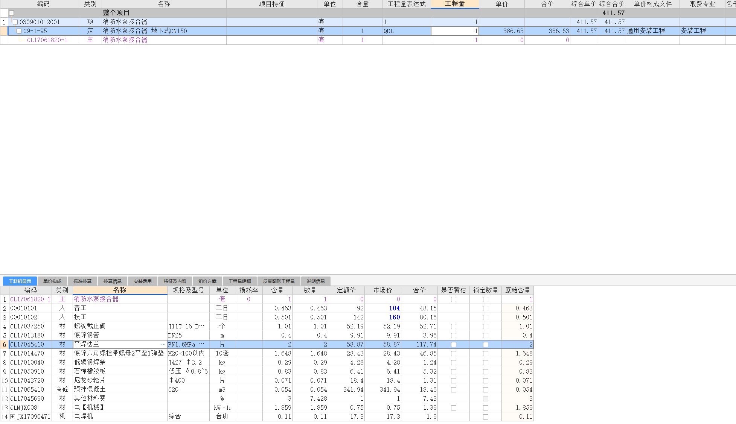Screen dimensions: 736x424
Task: Select code CL17065410 预拌混凝土 row
Action: coord(30,389)
